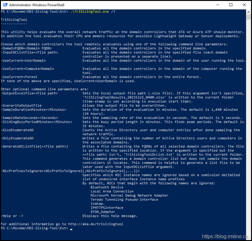Image resolution: width=252 pixels, height=241 pixels.
Task: Click the scrollbar down arrow
Action: coord(249,229)
